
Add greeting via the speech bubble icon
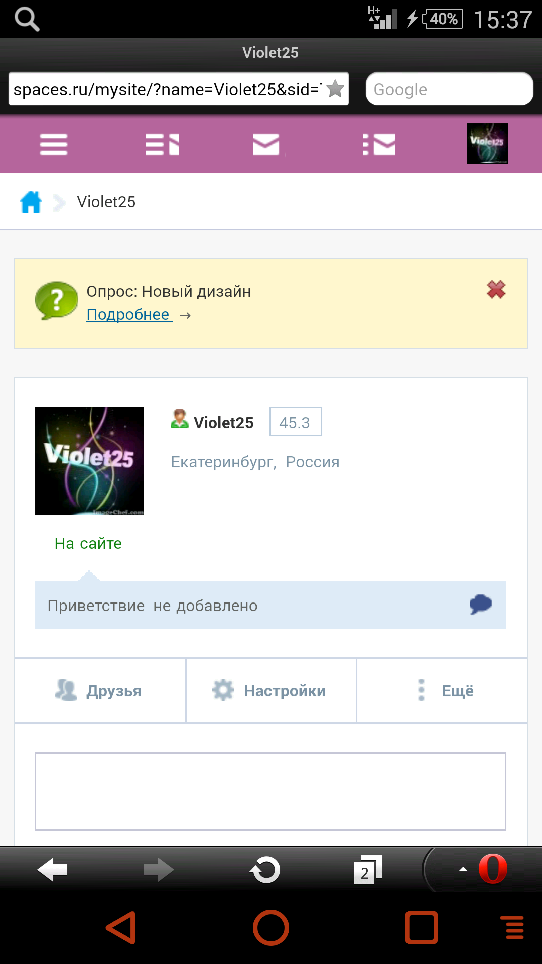point(481,604)
